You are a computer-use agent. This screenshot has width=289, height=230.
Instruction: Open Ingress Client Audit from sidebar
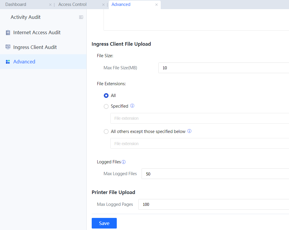click(35, 47)
